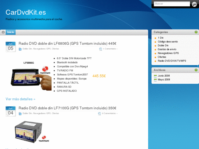Image resolution: width=199 pixels, height=149 pixels.
Task: Click the TV/RADIO FM bullet
Action: (65, 71)
